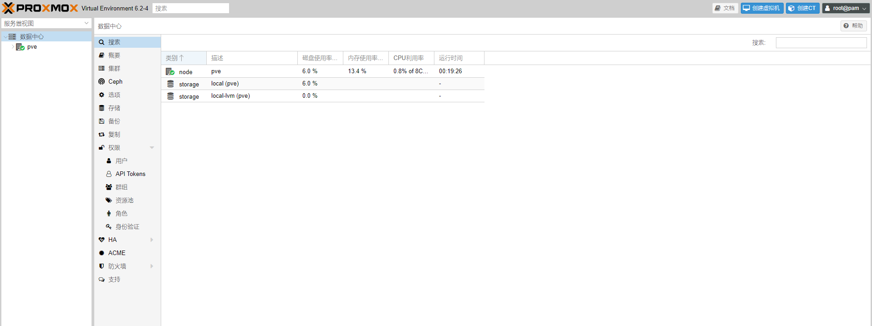Sort by 内存使用率 column header
The width and height of the screenshot is (872, 326).
click(x=366, y=58)
